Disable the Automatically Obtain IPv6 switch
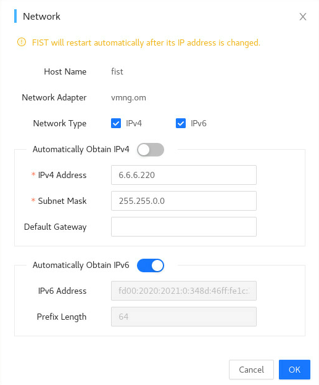319x385 pixels. tap(151, 265)
